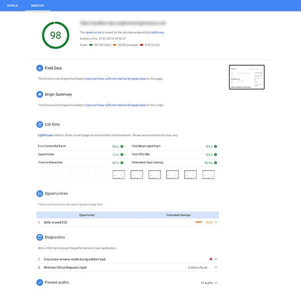This screenshot has height=294, width=301.
Task: Click the green fast scale legend marker
Action: (91, 45)
